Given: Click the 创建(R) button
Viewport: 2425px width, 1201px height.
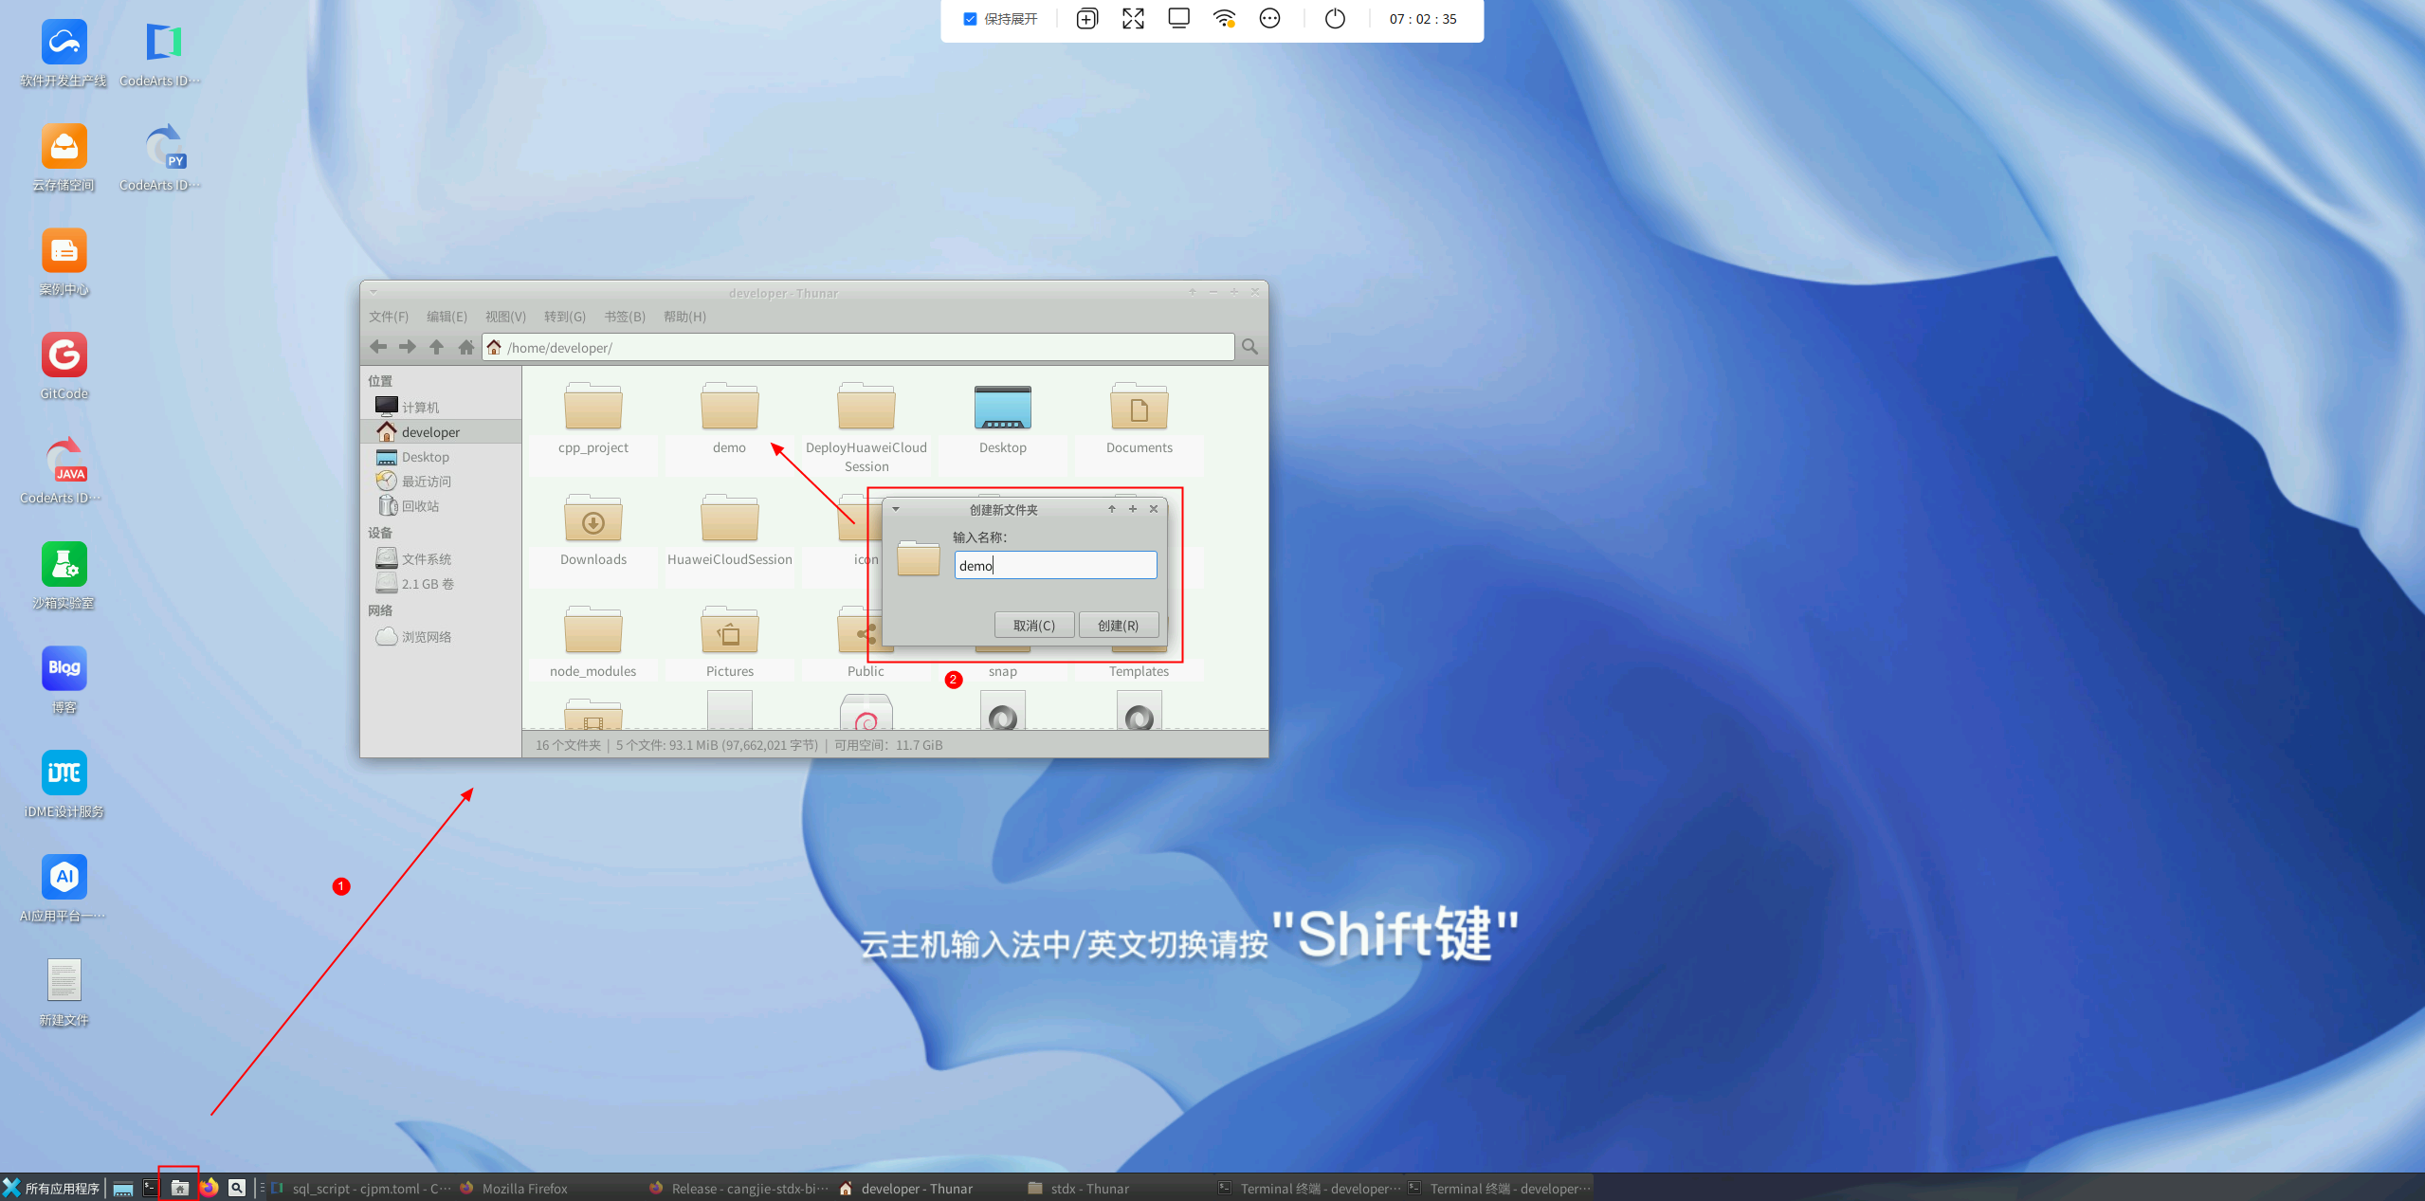Looking at the screenshot, I should coord(1118,626).
